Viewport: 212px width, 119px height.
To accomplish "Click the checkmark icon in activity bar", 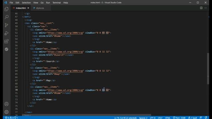I will click(6, 49).
